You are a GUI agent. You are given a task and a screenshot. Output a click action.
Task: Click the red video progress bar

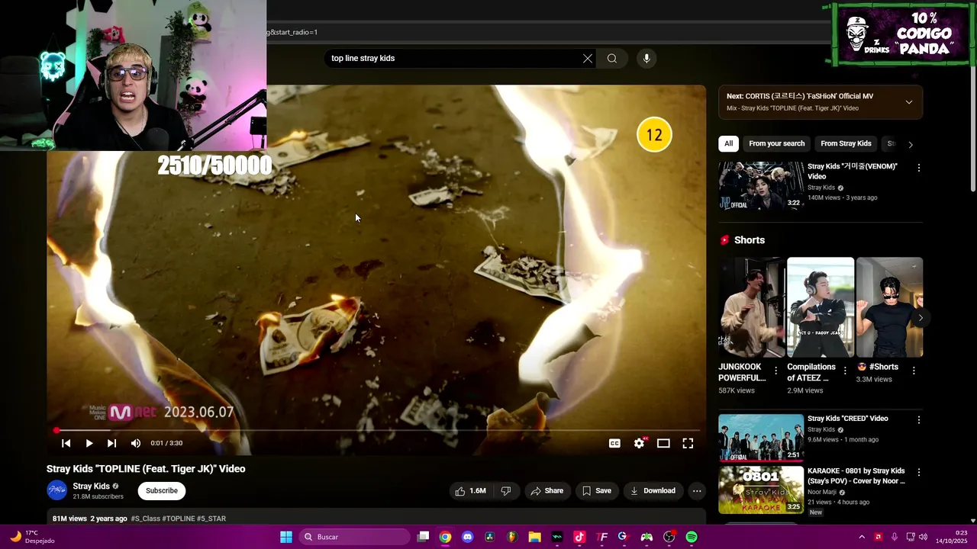click(x=377, y=431)
